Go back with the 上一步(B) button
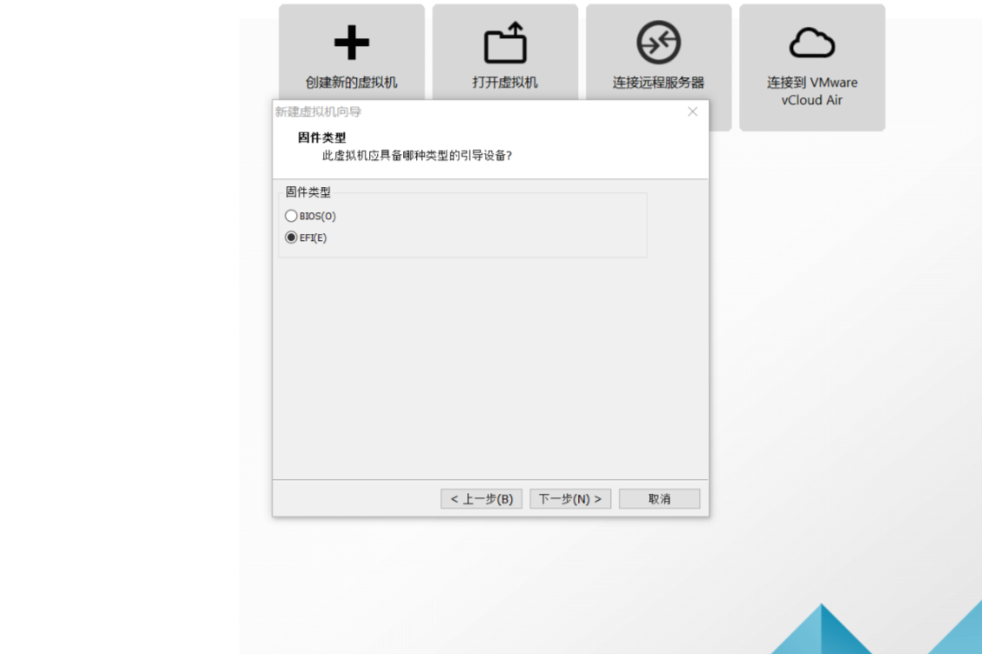982x654 pixels. [x=481, y=499]
